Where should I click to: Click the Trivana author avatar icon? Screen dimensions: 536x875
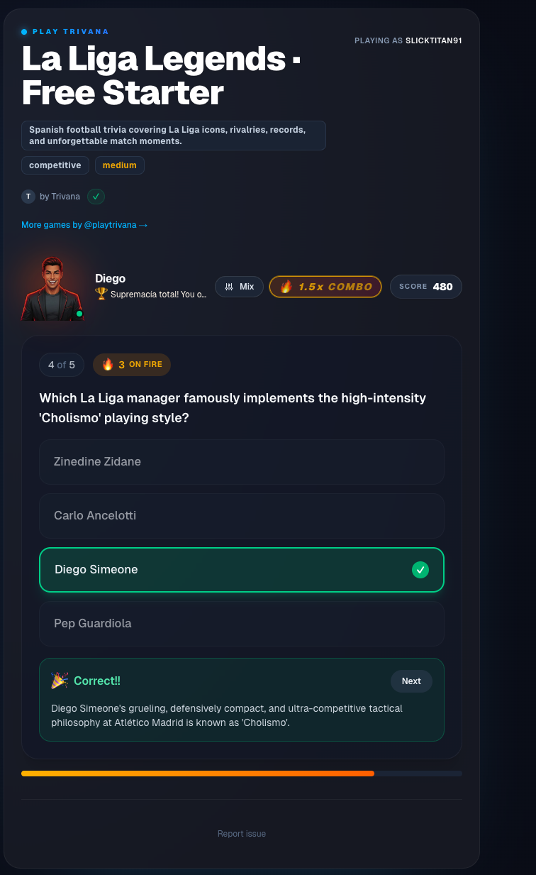[x=28, y=197]
